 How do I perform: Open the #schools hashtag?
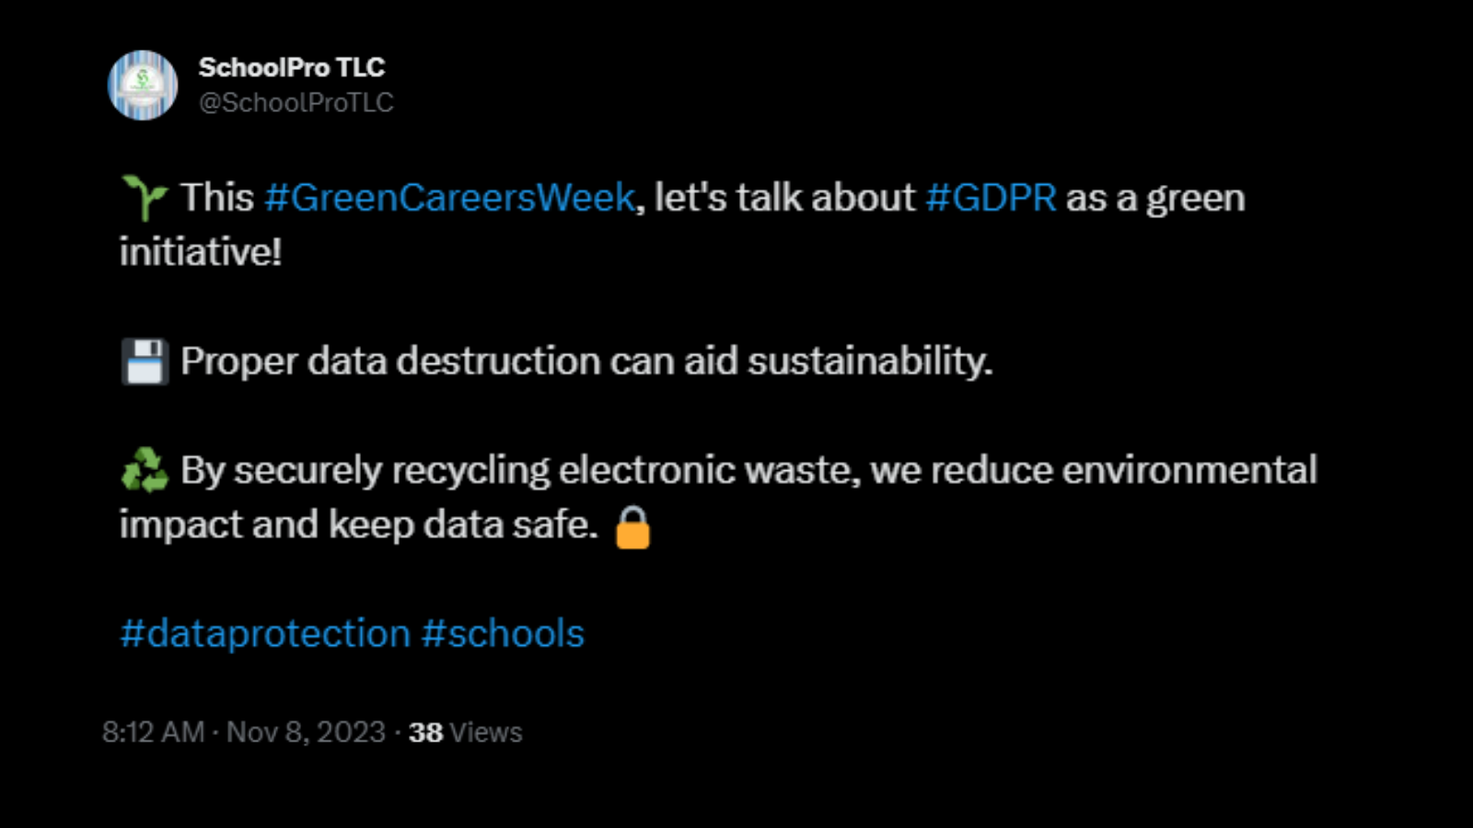click(503, 634)
